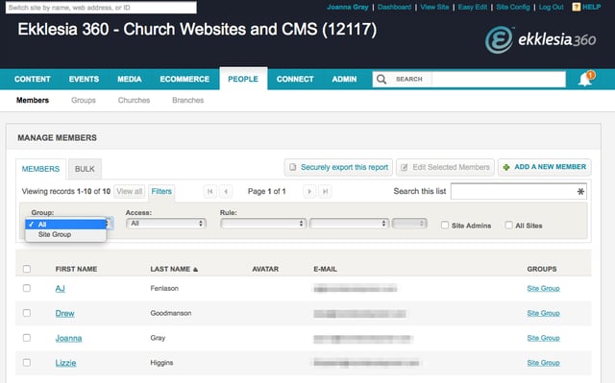Open the EVENTS menu
This screenshot has width=615, height=383.
84,79
